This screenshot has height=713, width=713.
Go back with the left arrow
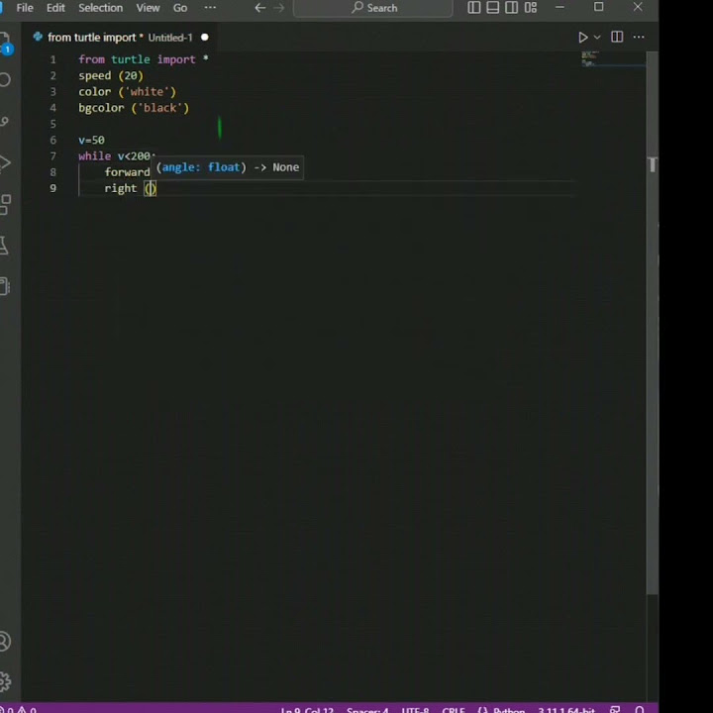259,8
